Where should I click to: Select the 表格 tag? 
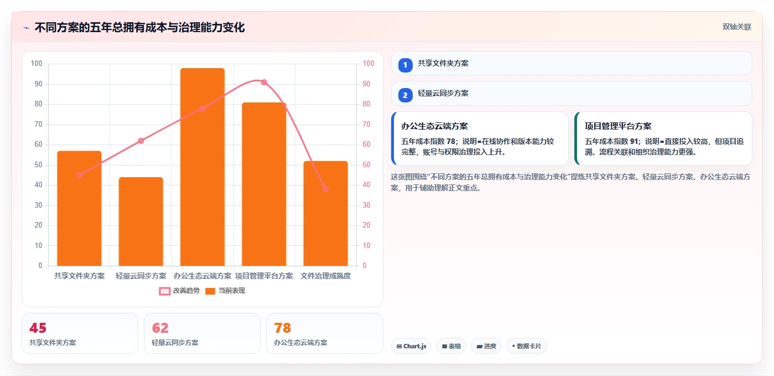(x=451, y=346)
